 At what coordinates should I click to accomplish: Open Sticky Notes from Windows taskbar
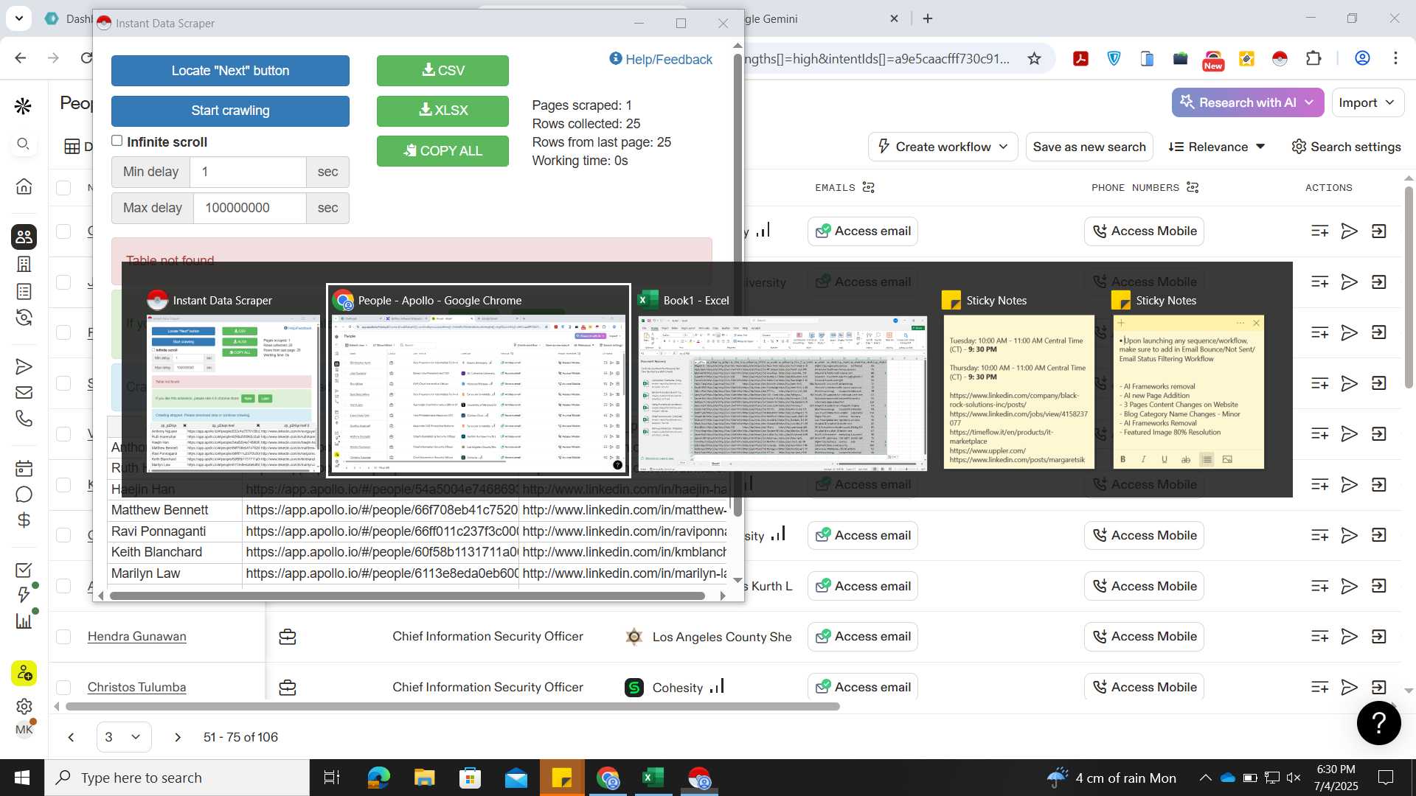click(x=562, y=778)
